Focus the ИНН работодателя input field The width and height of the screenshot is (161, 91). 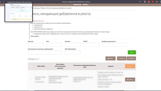pyautogui.click(x=73, y=52)
